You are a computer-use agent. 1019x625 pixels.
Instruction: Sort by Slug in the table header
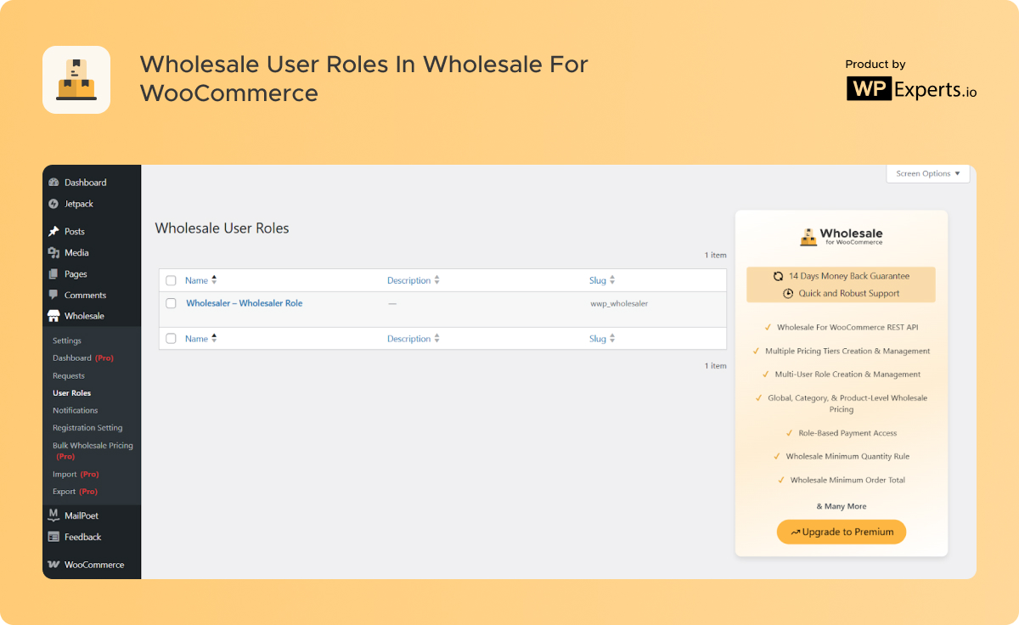[602, 280]
